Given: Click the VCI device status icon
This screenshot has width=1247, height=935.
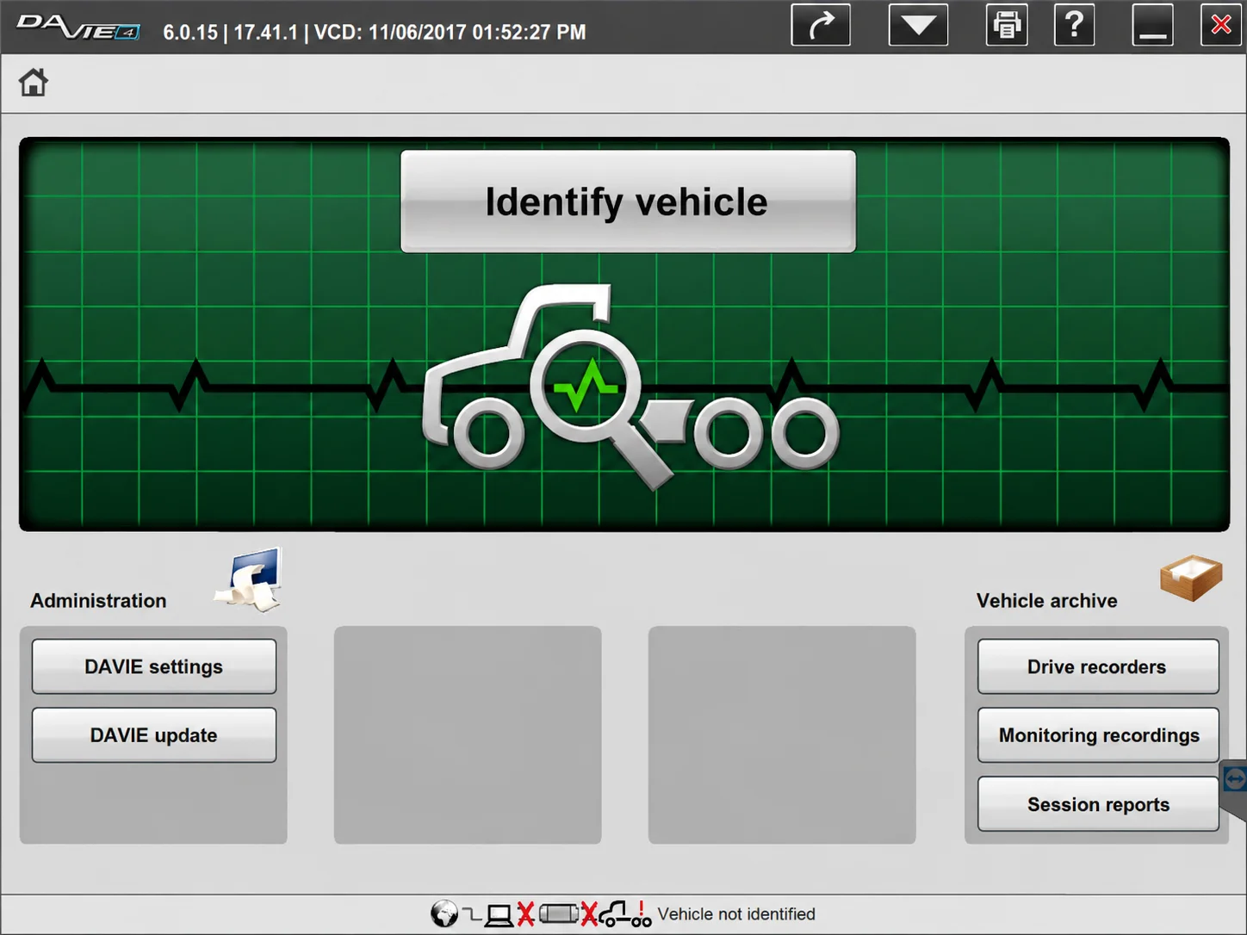Looking at the screenshot, I should (559, 913).
